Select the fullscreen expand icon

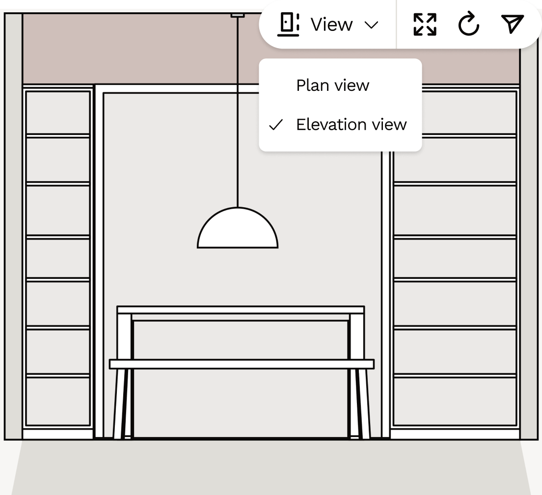(425, 24)
